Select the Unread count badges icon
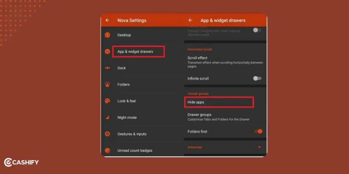This screenshot has height=174, width=349. coord(107,150)
